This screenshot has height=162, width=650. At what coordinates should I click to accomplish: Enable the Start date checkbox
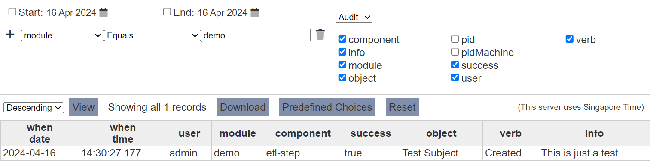[12, 12]
